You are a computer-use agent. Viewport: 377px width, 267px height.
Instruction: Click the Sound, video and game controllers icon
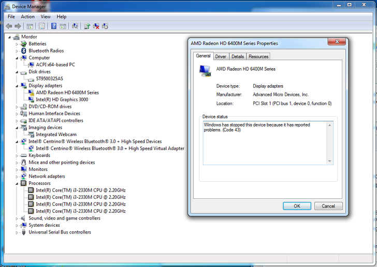(x=23, y=218)
